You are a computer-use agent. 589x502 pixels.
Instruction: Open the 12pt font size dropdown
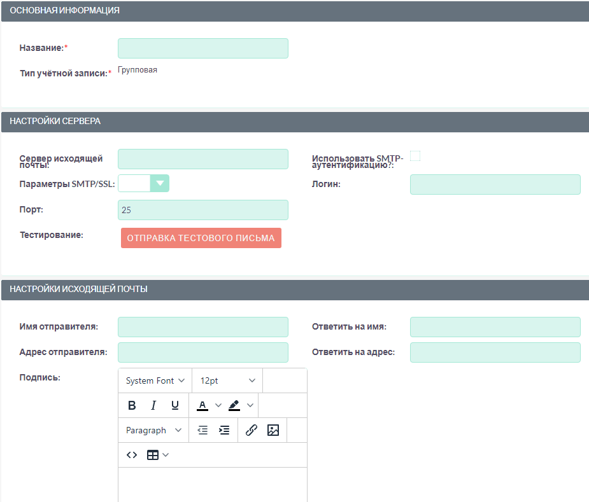coord(227,380)
